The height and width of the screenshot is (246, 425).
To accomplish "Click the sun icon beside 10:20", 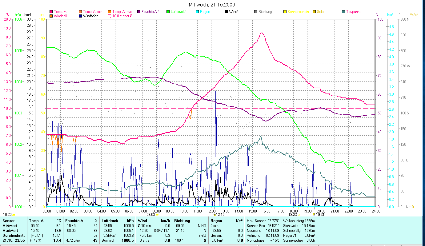I will (x=14, y=215).
